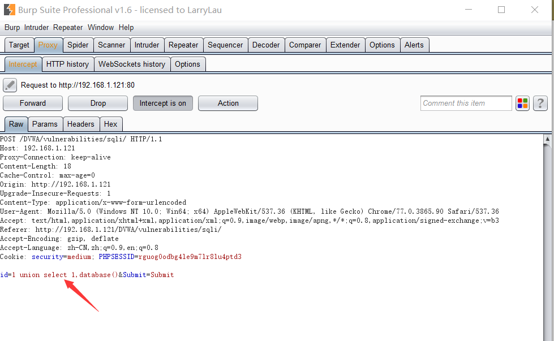Open the WebSockets history sub-tab
554x341 pixels.
132,64
